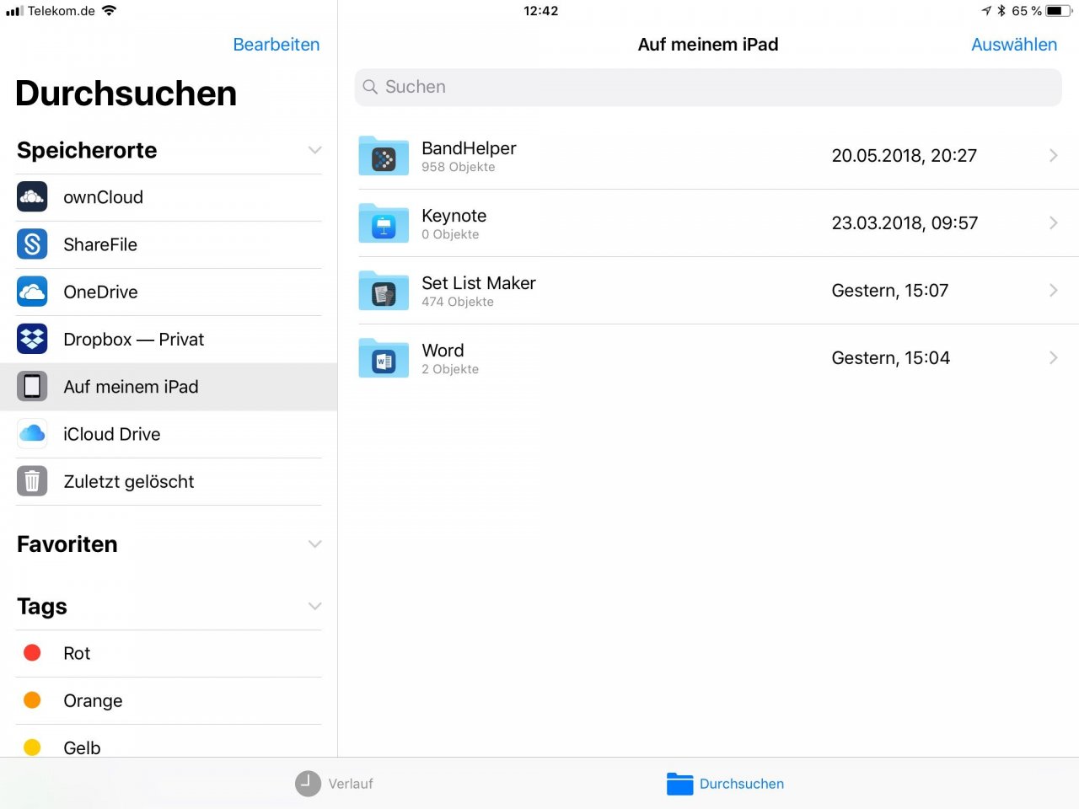
Task: Collapse the Speicherorte section
Action: point(314,150)
